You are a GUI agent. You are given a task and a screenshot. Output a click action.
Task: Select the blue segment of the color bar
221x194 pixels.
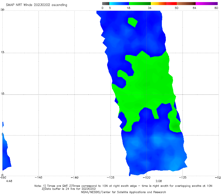click(119, 4)
